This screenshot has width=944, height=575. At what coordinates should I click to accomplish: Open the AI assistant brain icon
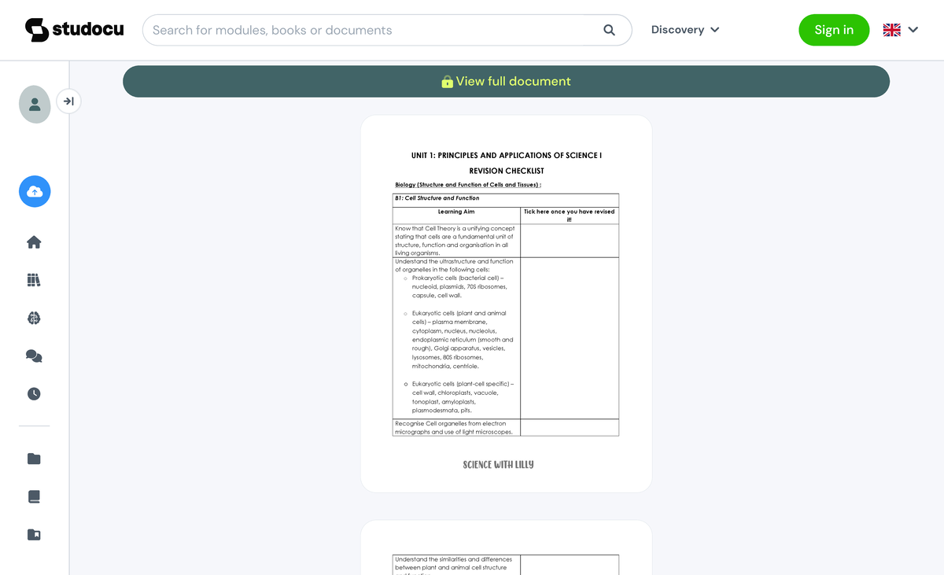click(x=34, y=318)
